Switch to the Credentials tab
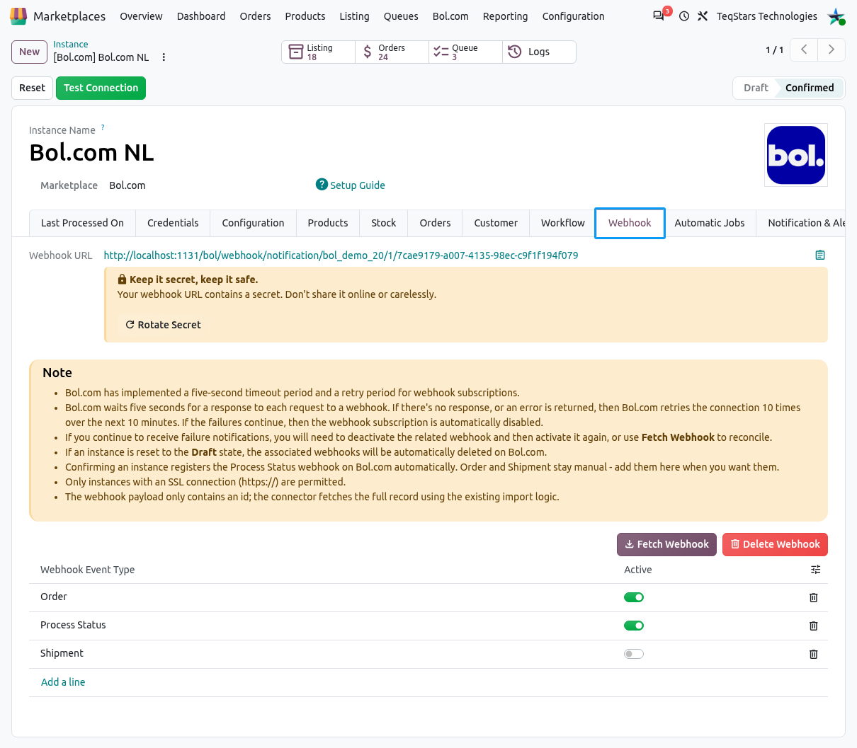Viewport: 857px width, 748px height. point(173,223)
